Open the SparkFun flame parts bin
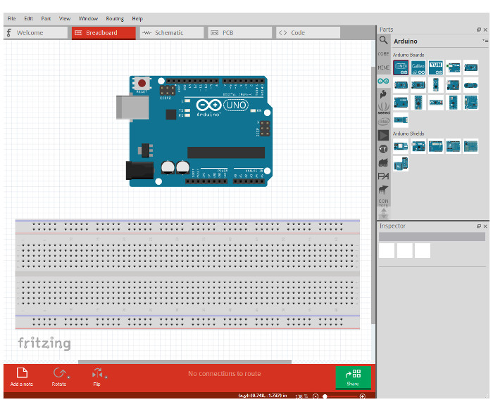The height and width of the screenshot is (402, 493). tap(383, 94)
